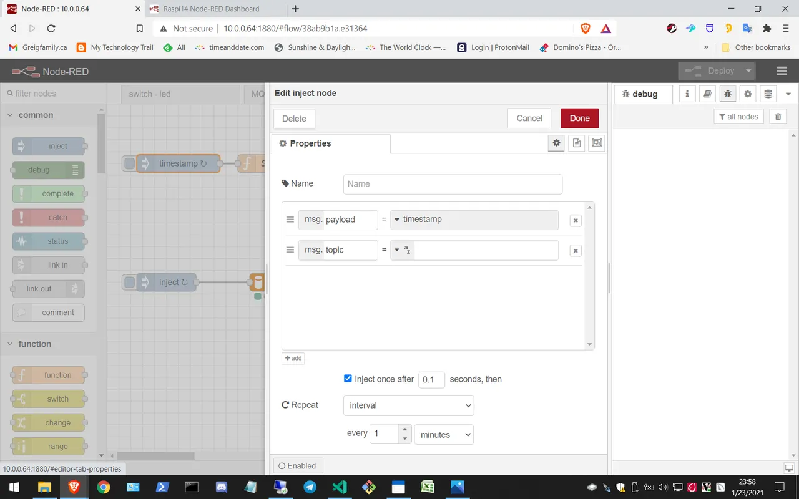Open node description document icon
The width and height of the screenshot is (799, 499).
pos(577,143)
